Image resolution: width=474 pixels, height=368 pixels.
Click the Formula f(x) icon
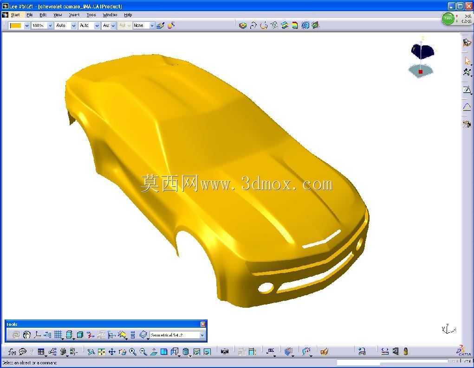[x=12, y=352]
